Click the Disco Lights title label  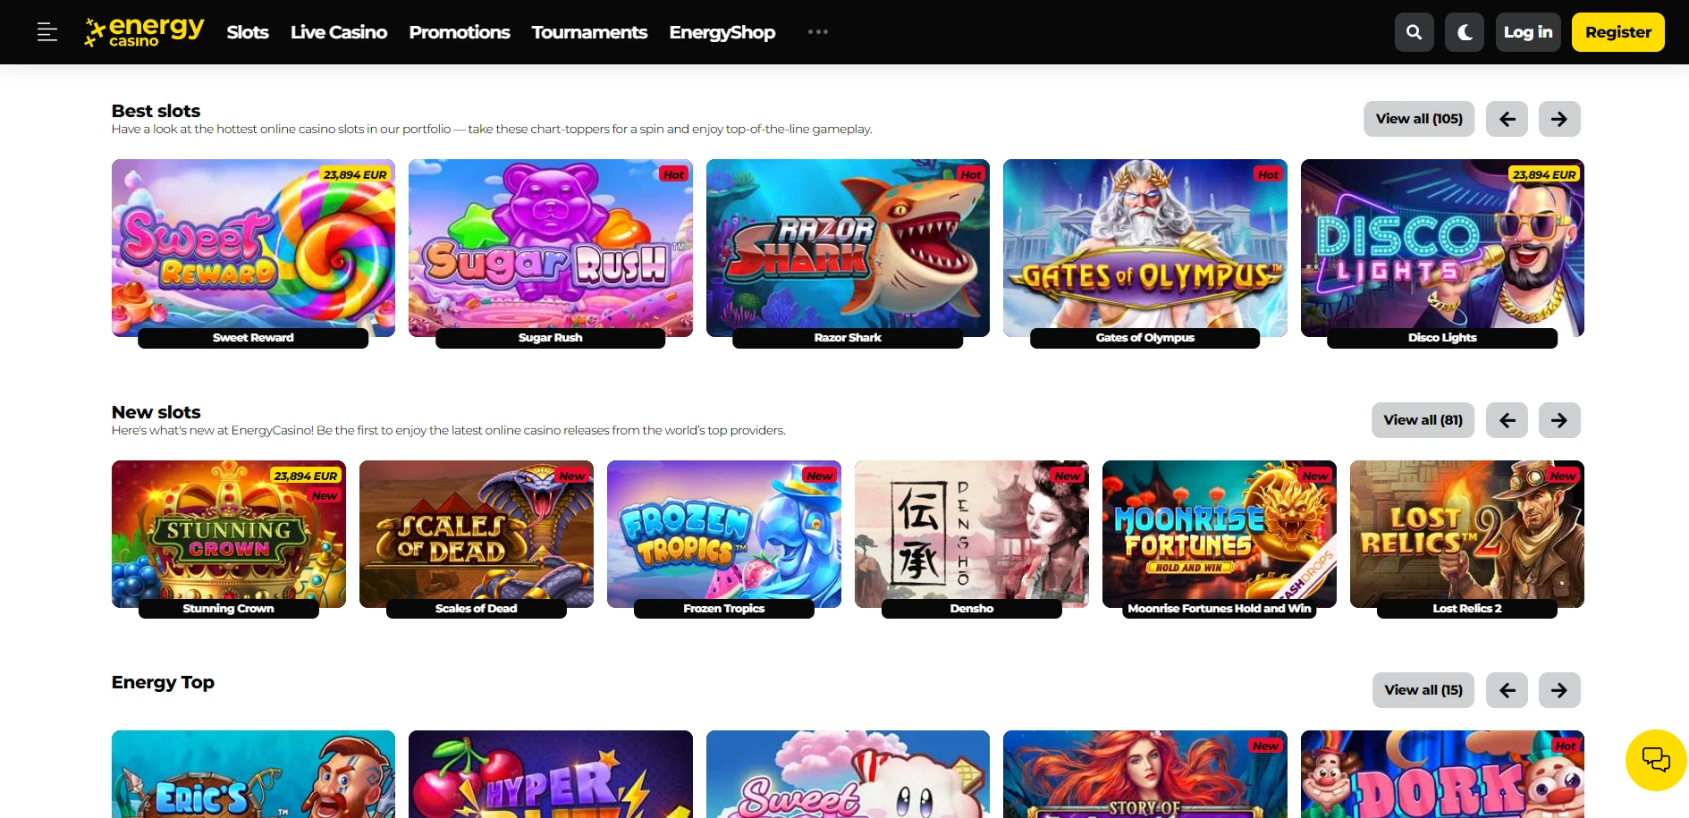(x=1442, y=338)
